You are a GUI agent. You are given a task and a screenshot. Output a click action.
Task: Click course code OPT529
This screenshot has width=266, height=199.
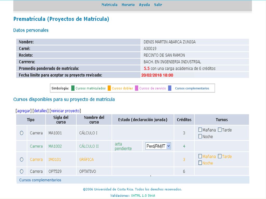pos(55,172)
